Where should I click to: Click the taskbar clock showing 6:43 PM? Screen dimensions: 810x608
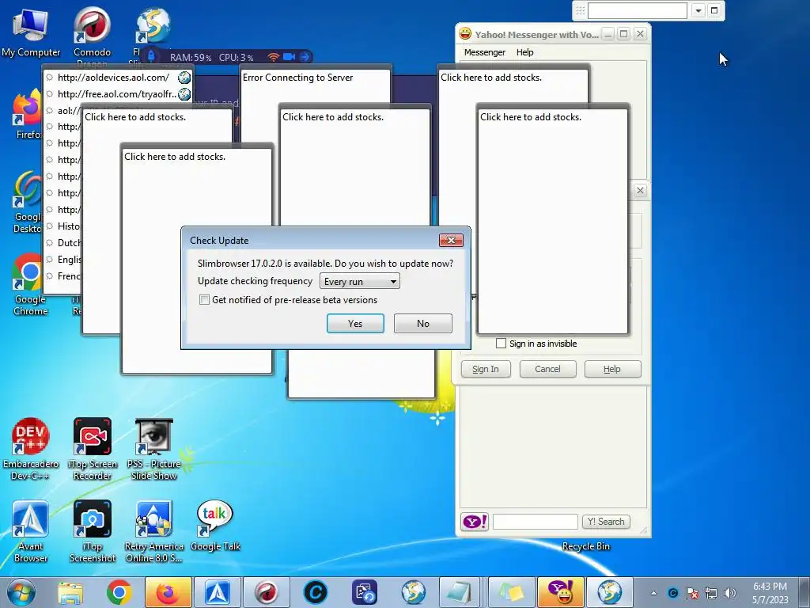click(770, 593)
